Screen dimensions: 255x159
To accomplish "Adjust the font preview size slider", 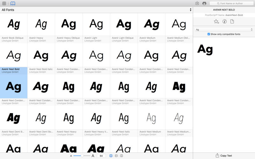I will [x=82, y=156].
